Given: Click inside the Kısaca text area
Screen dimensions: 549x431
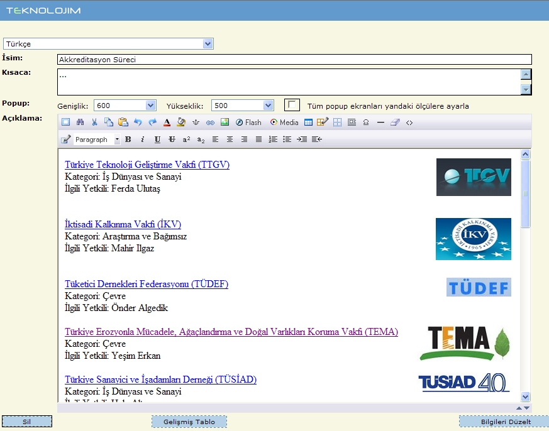Looking at the screenshot, I should tap(289, 82).
